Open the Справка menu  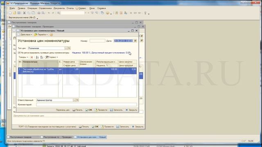coord(102,8)
